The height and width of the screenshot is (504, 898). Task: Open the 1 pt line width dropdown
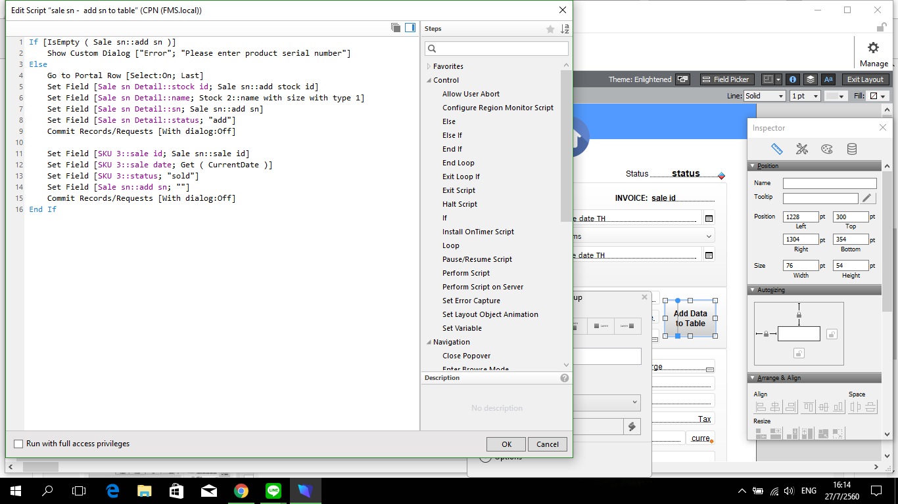[805, 96]
